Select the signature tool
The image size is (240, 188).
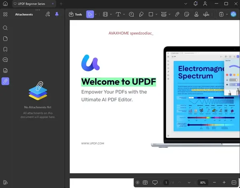[206, 14]
